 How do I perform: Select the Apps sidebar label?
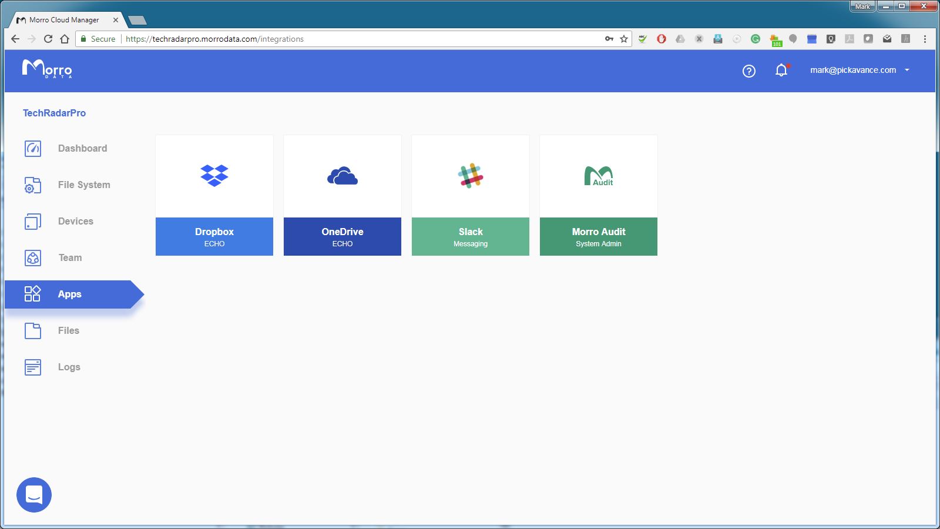pyautogui.click(x=69, y=294)
